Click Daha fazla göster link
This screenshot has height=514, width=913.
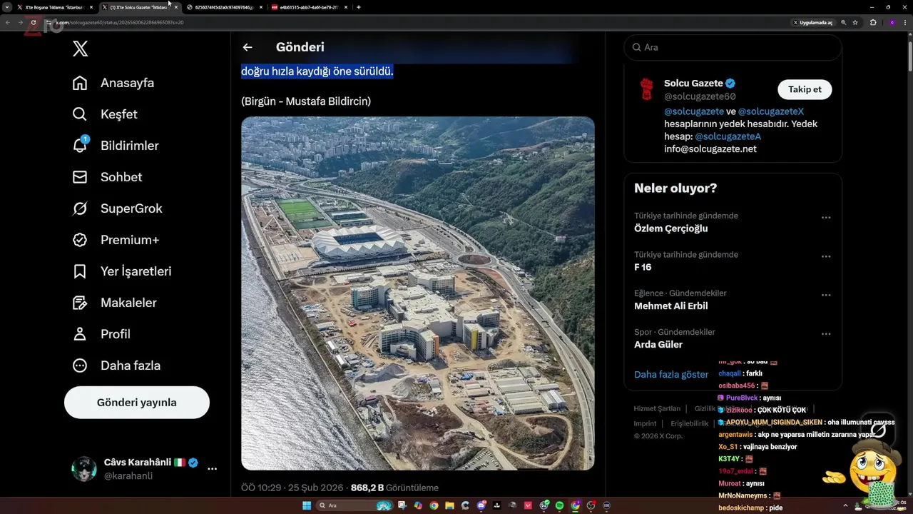tap(671, 374)
